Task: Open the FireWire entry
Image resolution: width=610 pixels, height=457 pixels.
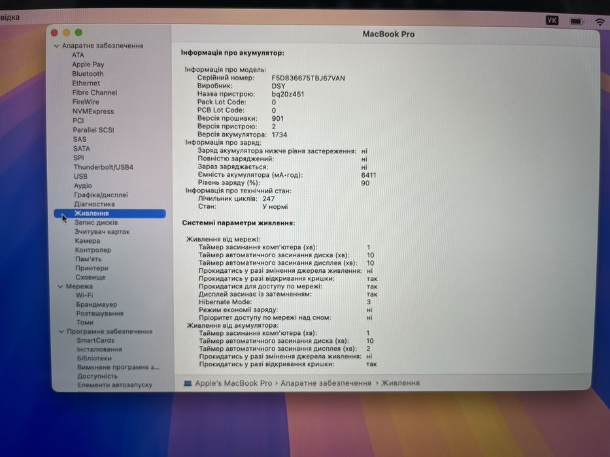Action: [86, 102]
